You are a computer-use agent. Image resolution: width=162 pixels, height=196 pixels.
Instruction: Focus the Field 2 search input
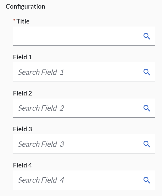(x=101, y=108)
